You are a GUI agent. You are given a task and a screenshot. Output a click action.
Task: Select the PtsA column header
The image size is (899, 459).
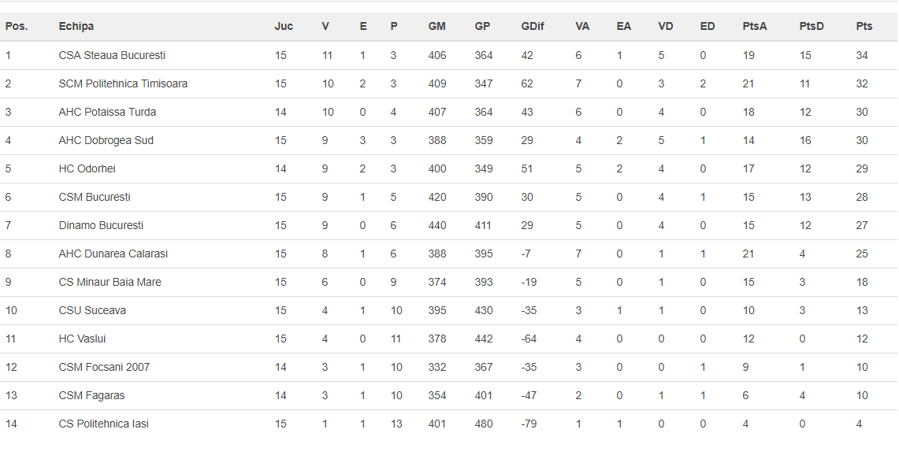tap(754, 26)
